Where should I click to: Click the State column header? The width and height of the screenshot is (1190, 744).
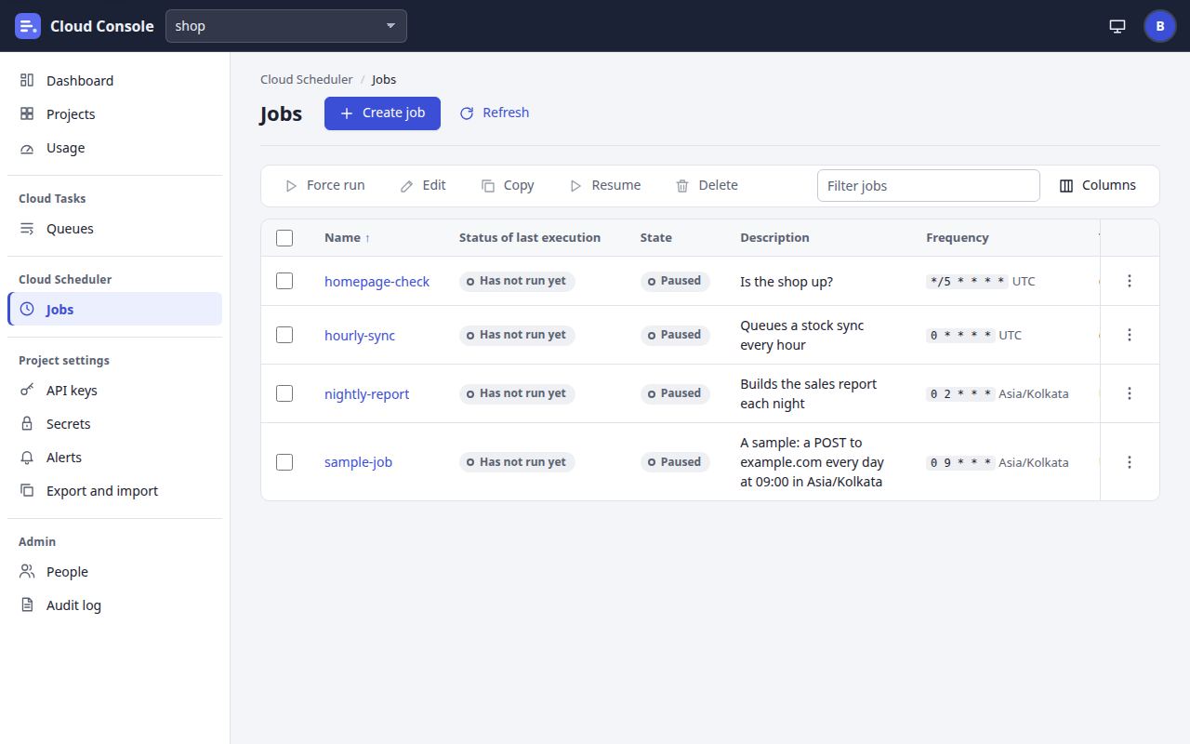[655, 238]
